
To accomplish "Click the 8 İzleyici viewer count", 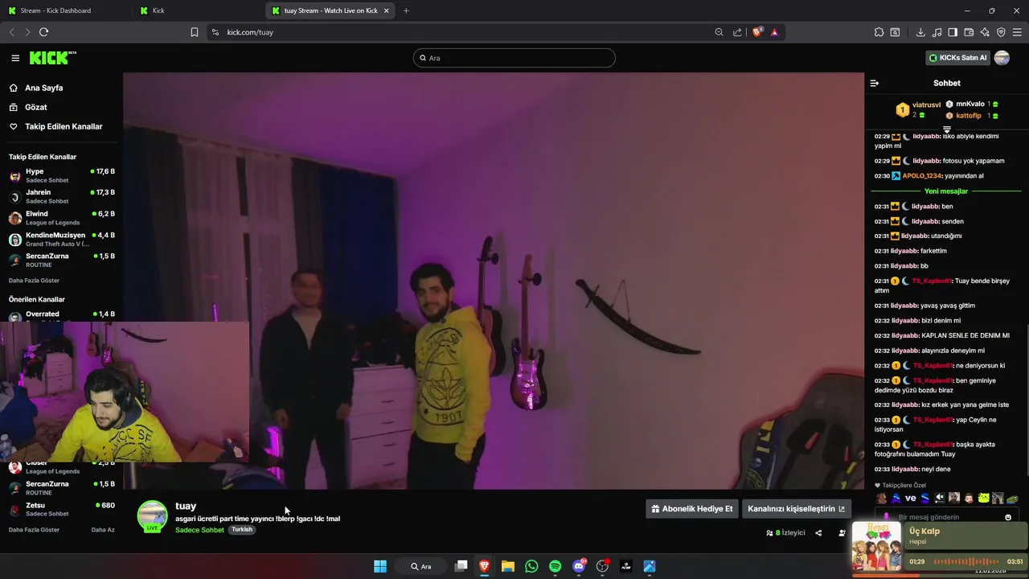I will click(785, 532).
